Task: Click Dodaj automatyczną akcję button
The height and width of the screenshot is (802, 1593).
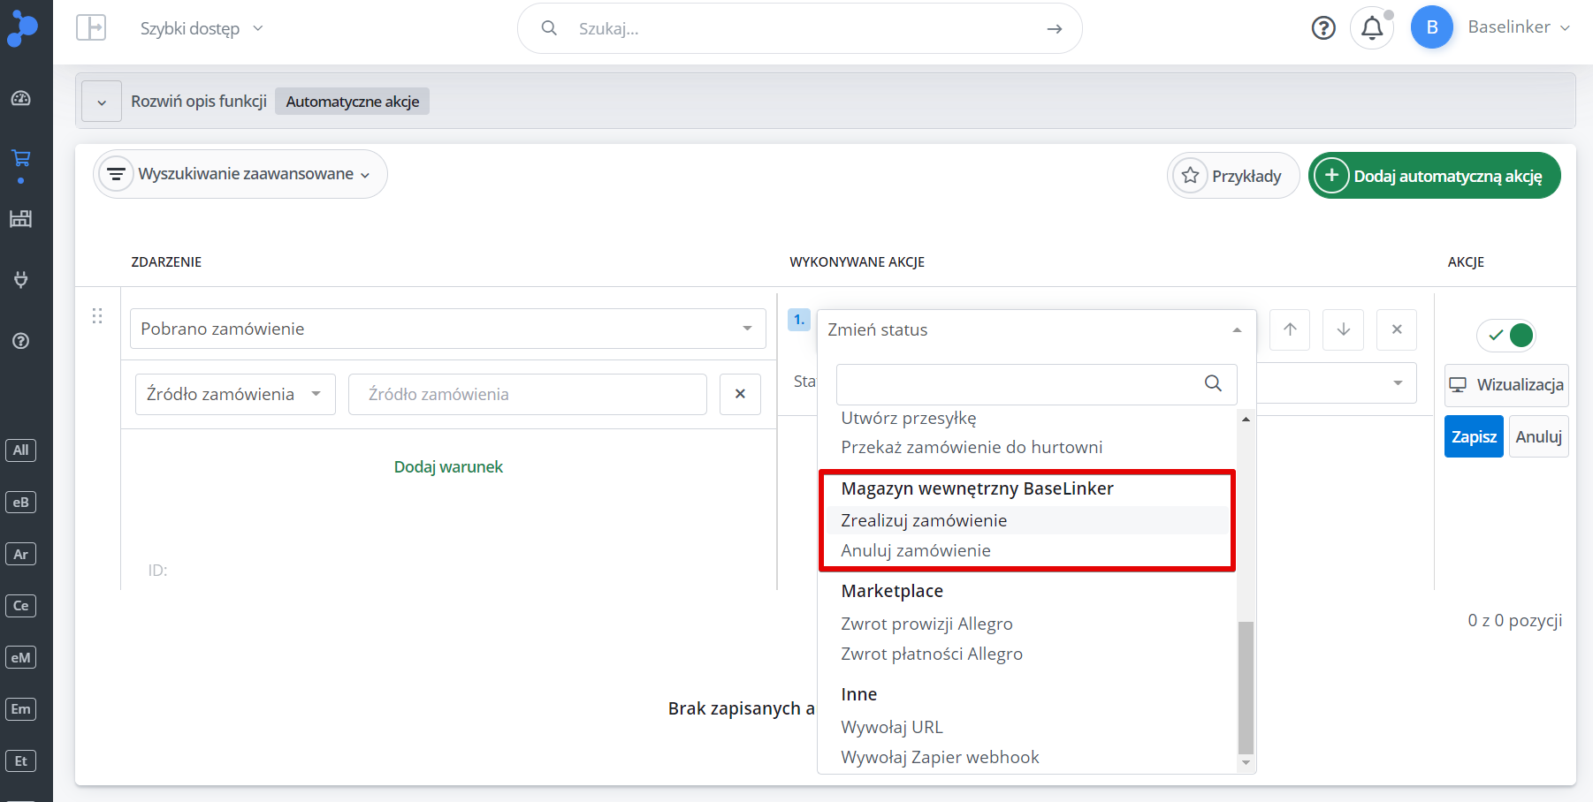Action: tap(1434, 176)
